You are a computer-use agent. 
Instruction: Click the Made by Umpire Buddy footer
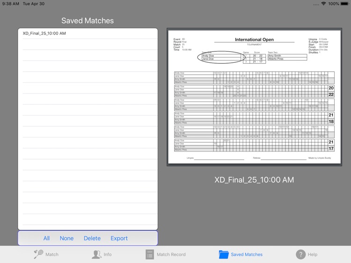[320, 158]
